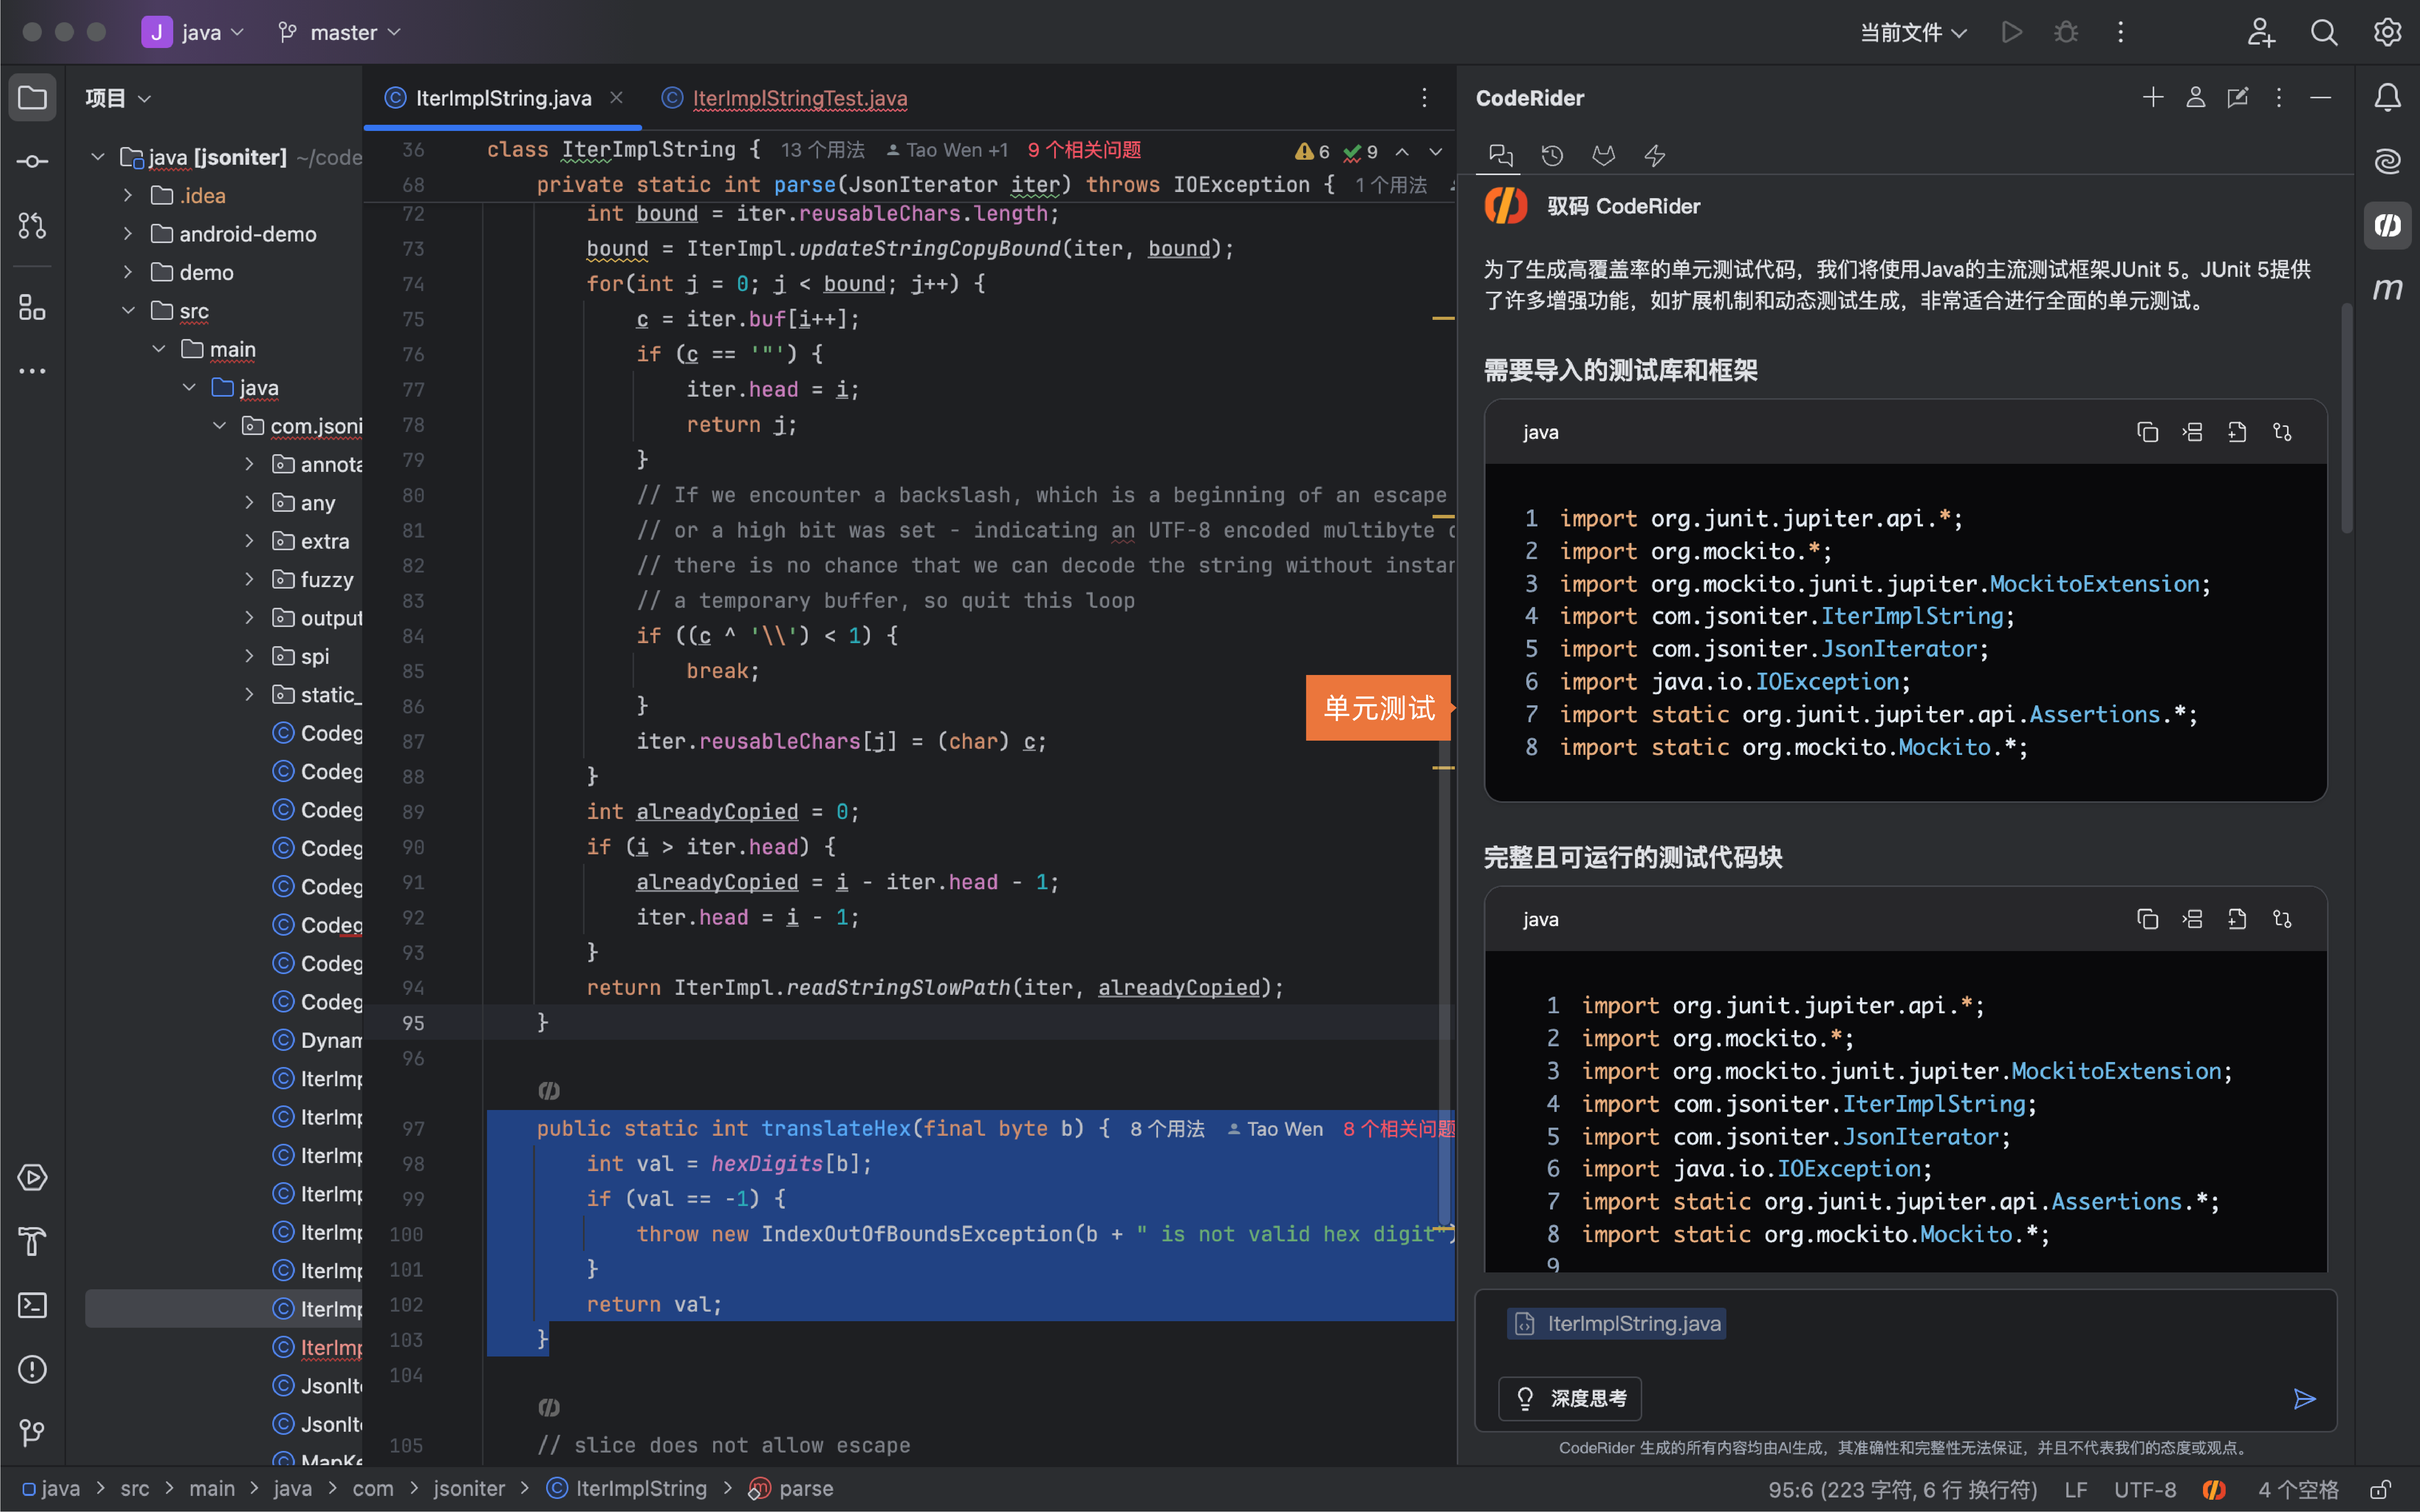Toggle read-only lock icon in status bar
Image resolution: width=2420 pixels, height=1512 pixels.
(x=2380, y=1490)
